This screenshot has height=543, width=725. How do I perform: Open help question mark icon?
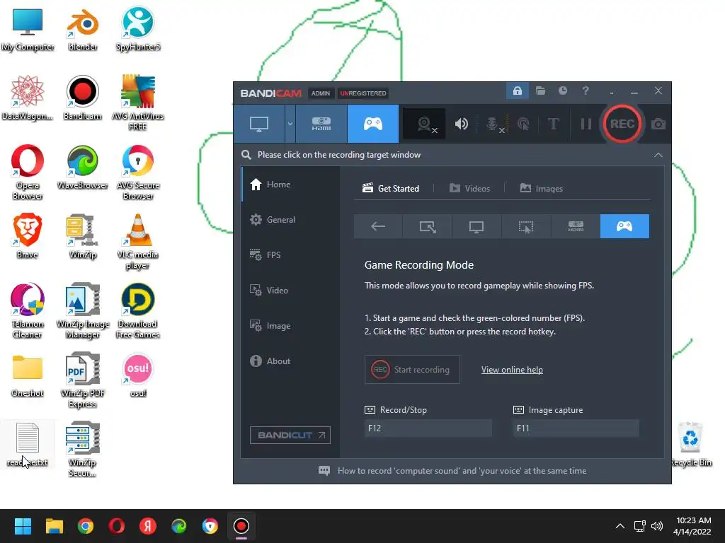pyautogui.click(x=586, y=90)
